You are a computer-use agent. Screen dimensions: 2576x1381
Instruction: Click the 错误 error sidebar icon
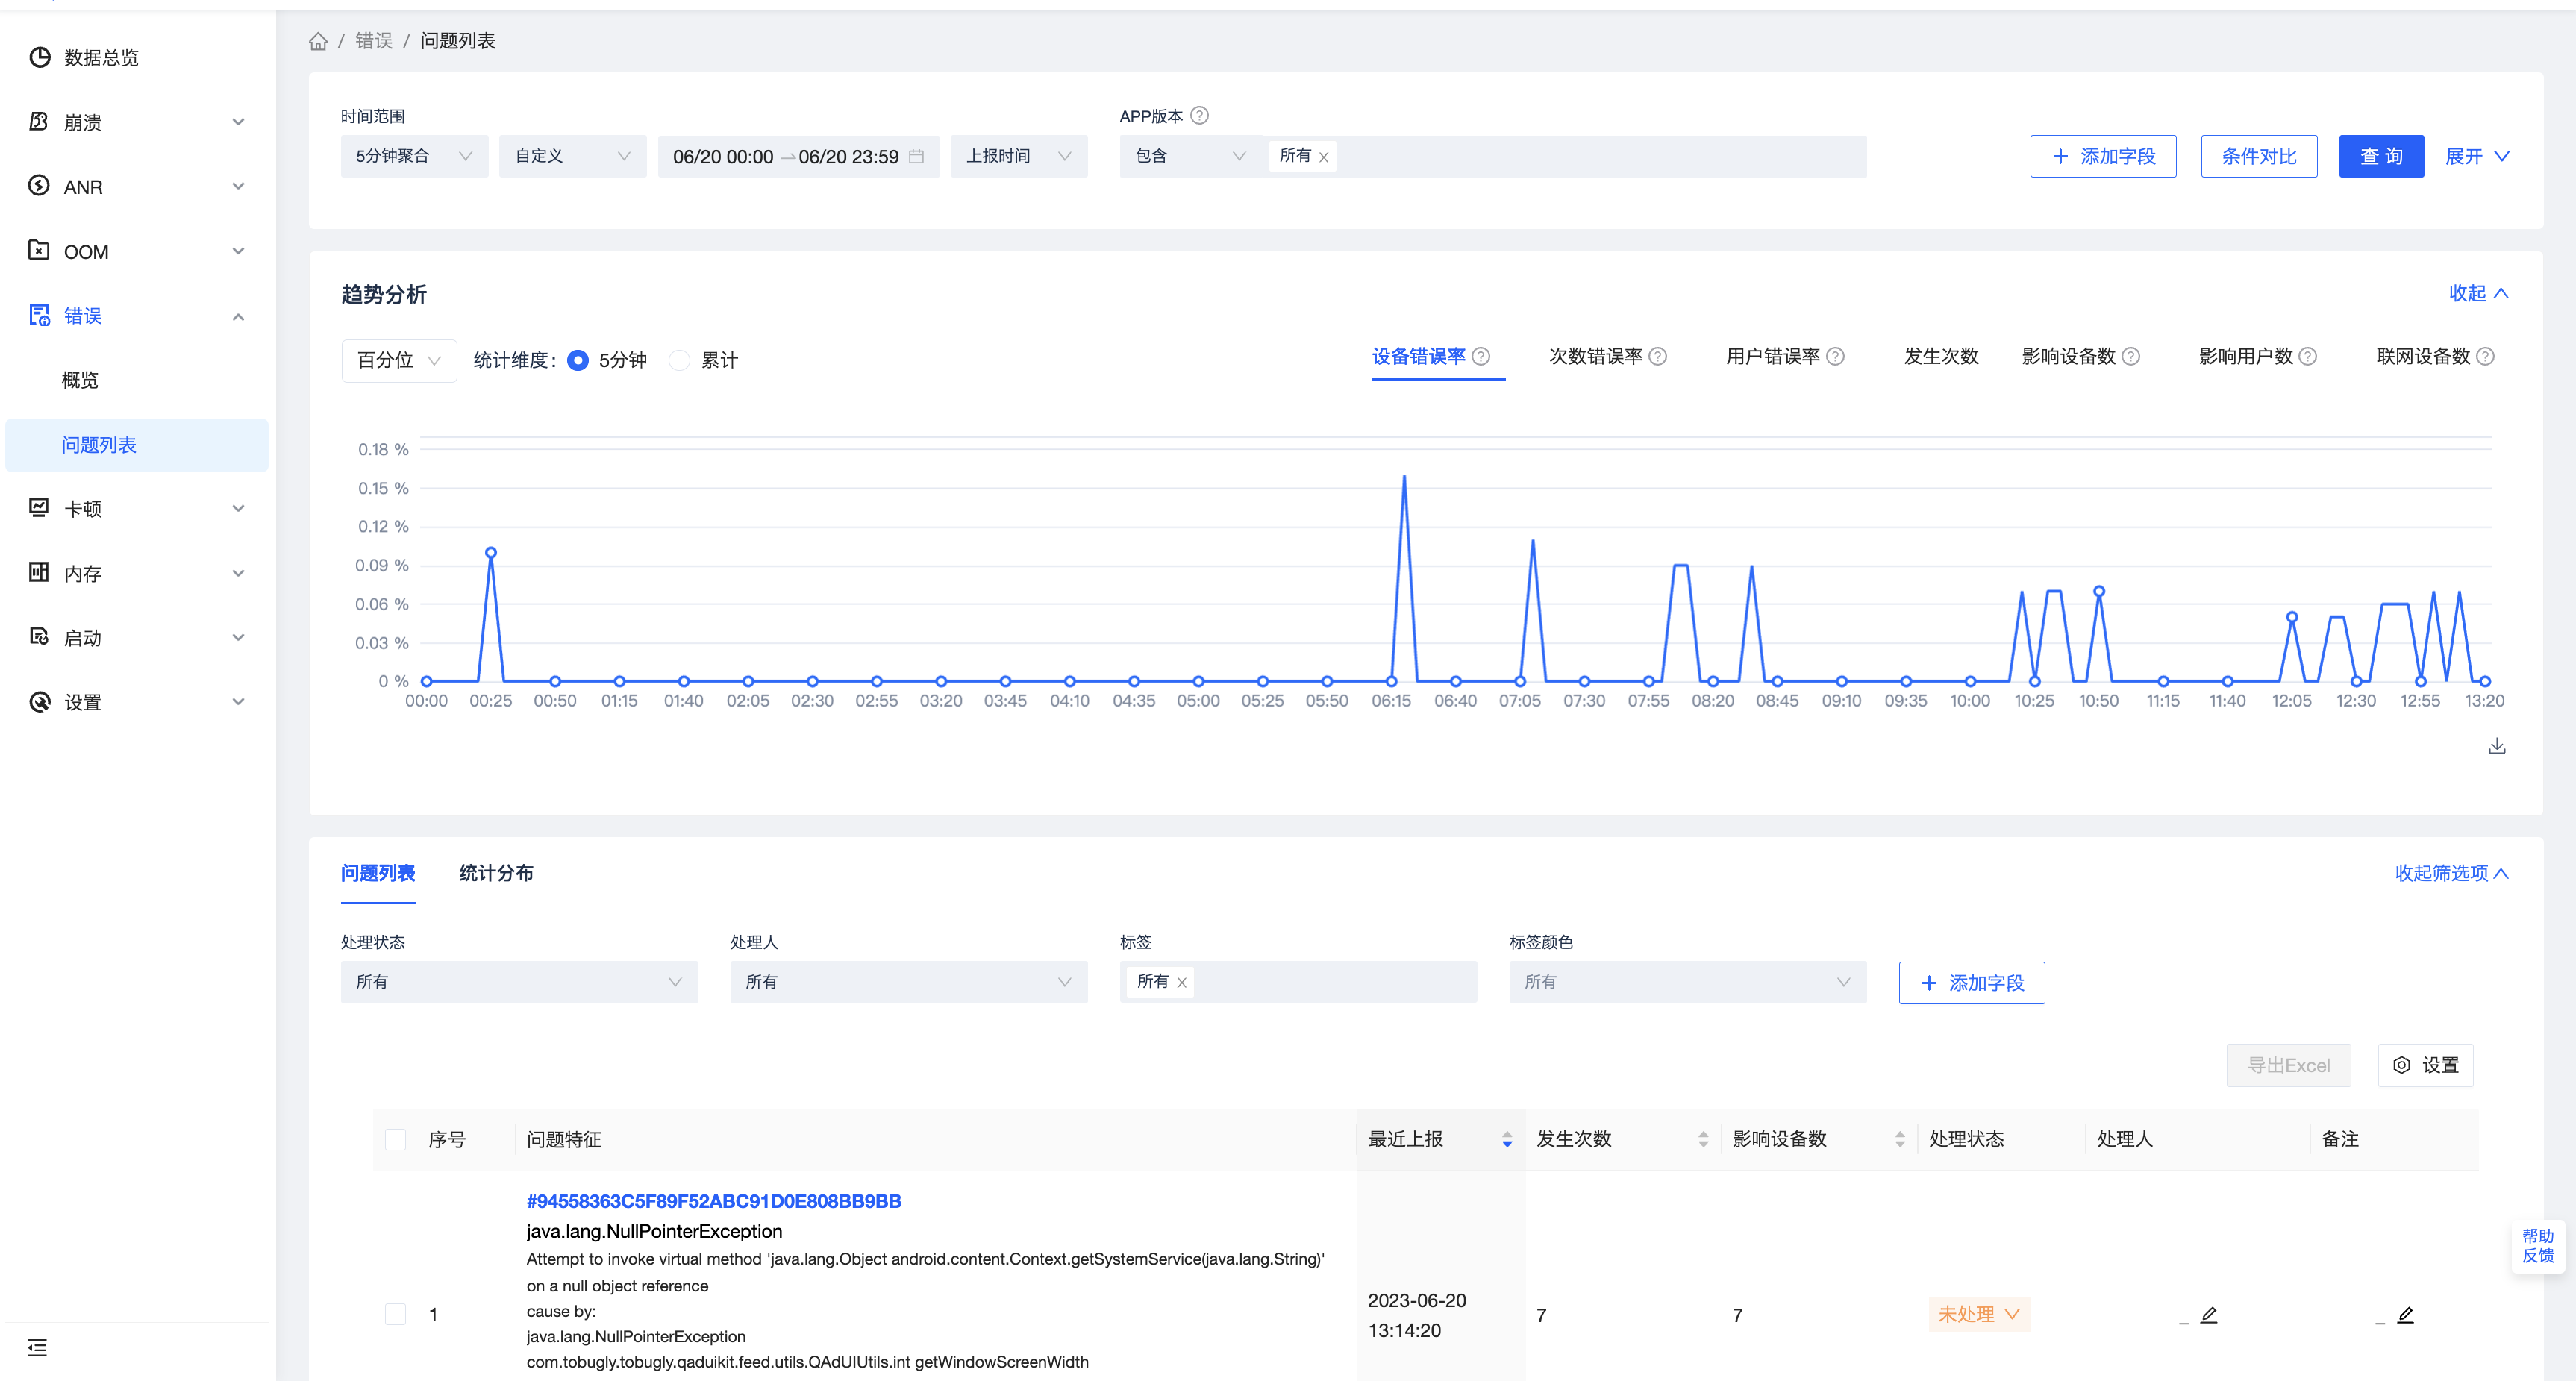click(x=39, y=316)
